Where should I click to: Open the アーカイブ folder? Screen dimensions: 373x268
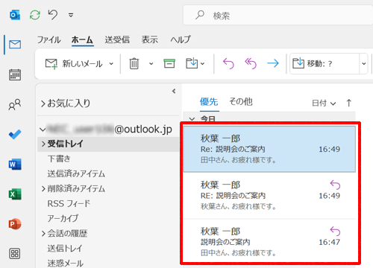point(63,218)
